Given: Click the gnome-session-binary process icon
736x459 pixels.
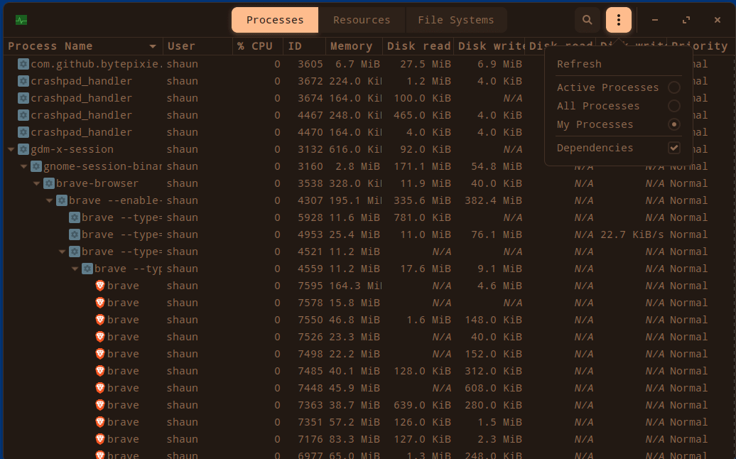Looking at the screenshot, I should tap(36, 166).
